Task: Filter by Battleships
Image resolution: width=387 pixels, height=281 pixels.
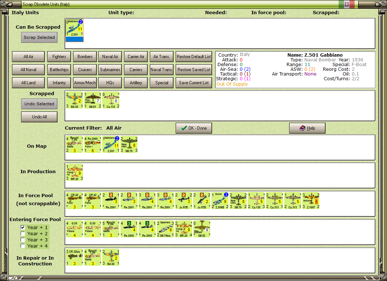Action: [59, 70]
